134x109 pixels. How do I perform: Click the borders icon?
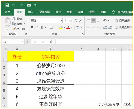pos(51,27)
